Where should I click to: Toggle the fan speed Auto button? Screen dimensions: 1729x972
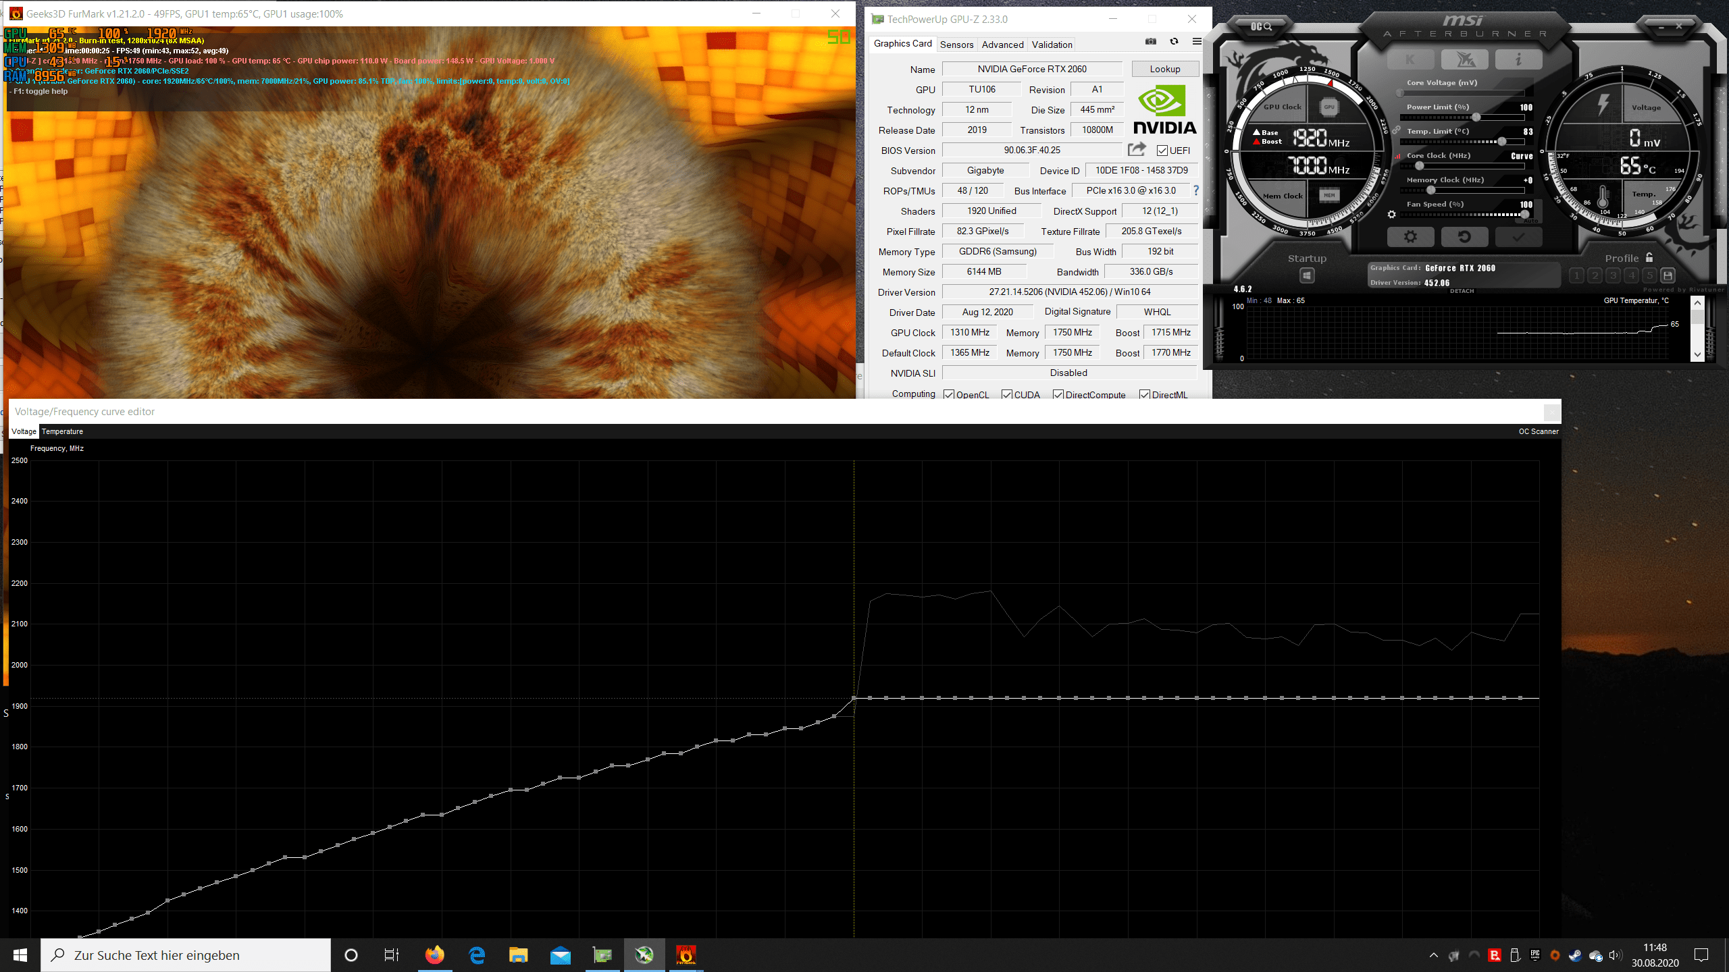pos(1530,221)
